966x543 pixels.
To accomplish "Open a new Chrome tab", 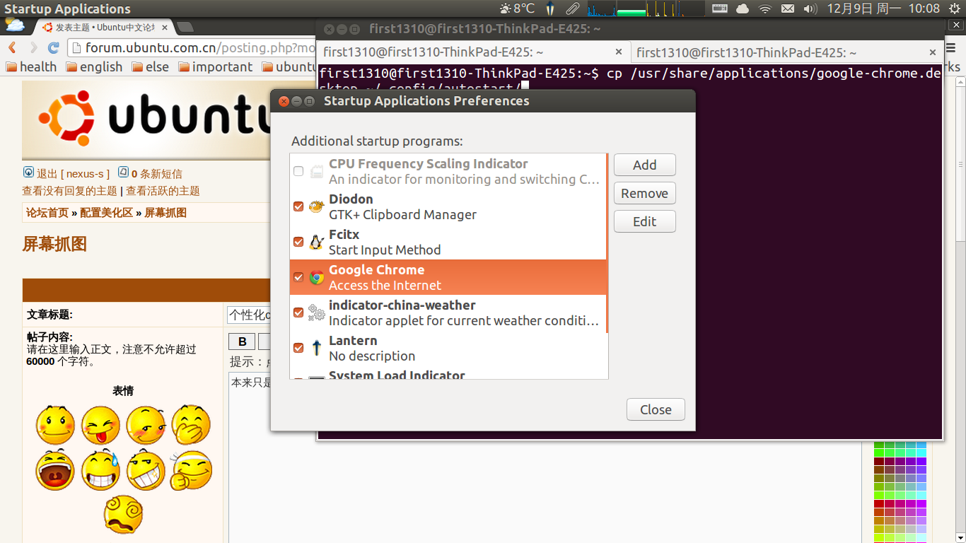I will pyautogui.click(x=185, y=27).
